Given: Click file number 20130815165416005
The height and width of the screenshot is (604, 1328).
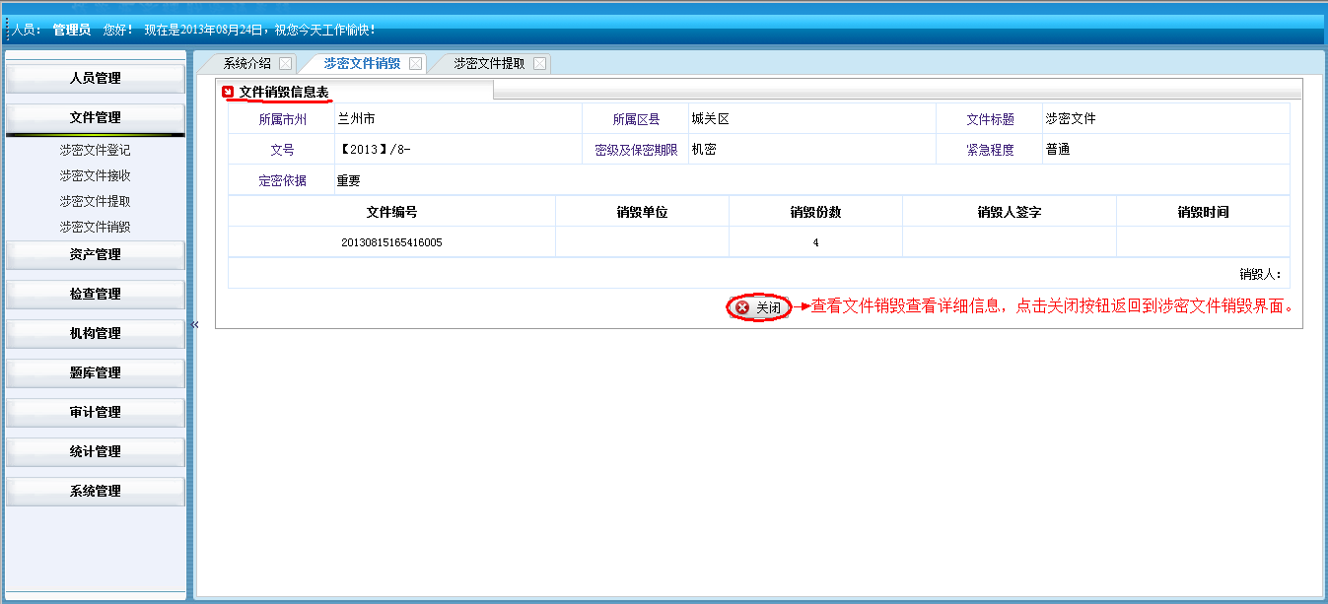Looking at the screenshot, I should pos(391,242).
